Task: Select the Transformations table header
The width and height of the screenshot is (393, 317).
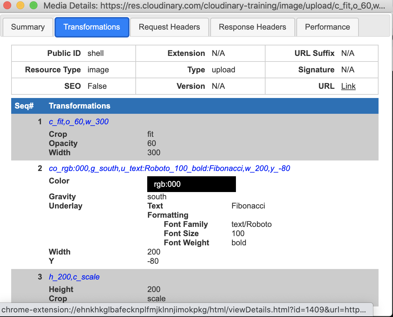Action: tap(80, 106)
